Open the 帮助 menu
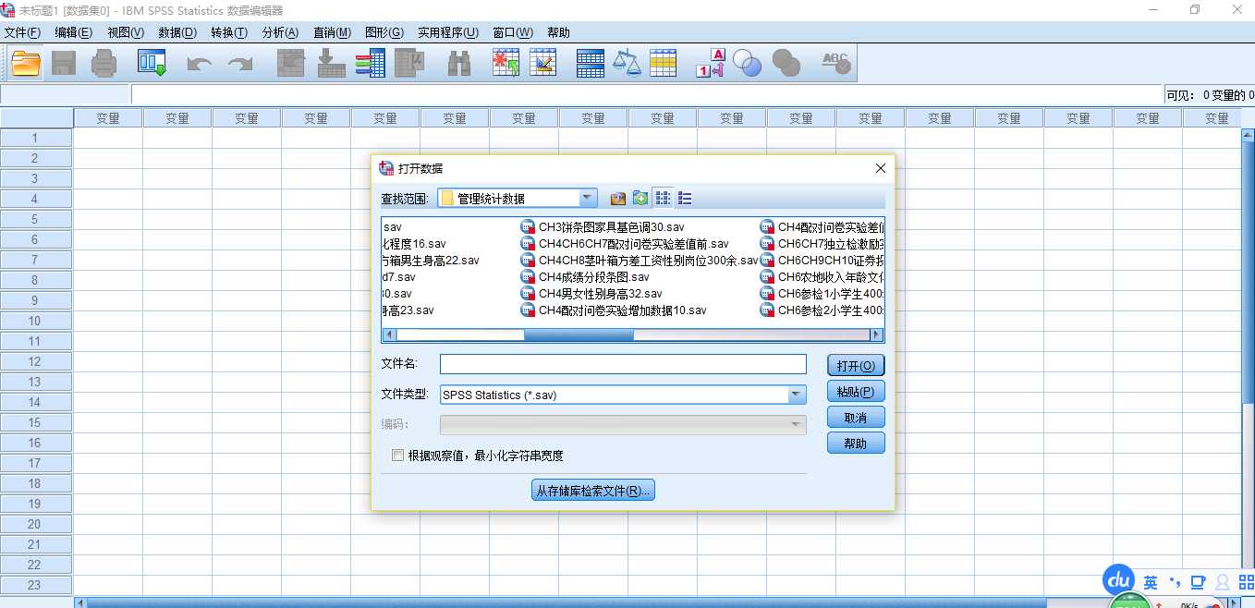This screenshot has height=608, width=1255. point(559,32)
